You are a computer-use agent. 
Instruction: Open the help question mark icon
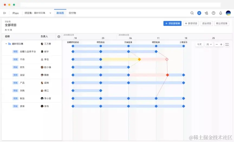[x=214, y=13]
